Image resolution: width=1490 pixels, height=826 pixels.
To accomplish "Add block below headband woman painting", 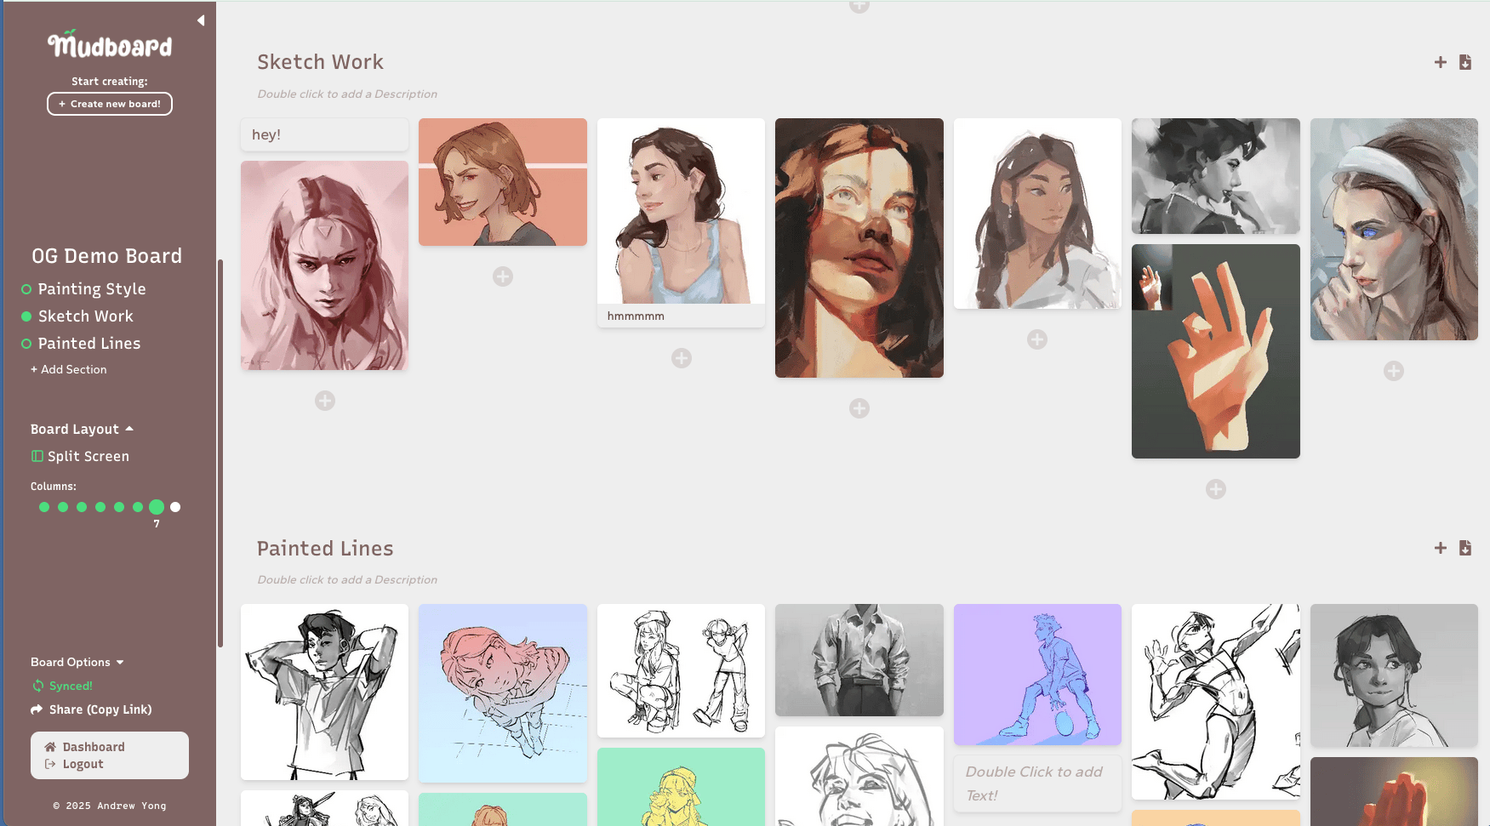I will pyautogui.click(x=1394, y=371).
